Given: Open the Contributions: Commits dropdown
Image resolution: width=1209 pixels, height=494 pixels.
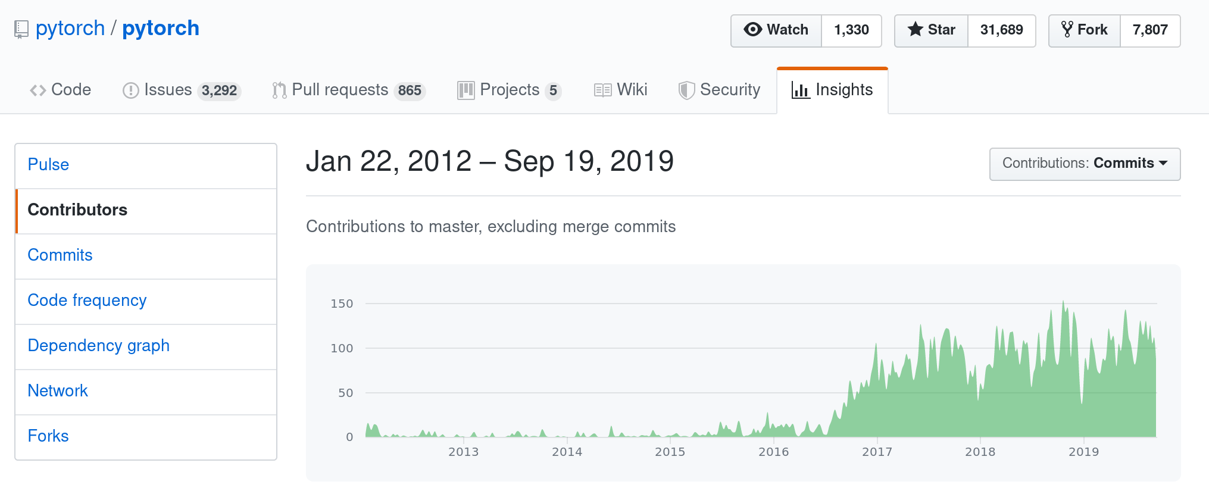Looking at the screenshot, I should tap(1085, 164).
